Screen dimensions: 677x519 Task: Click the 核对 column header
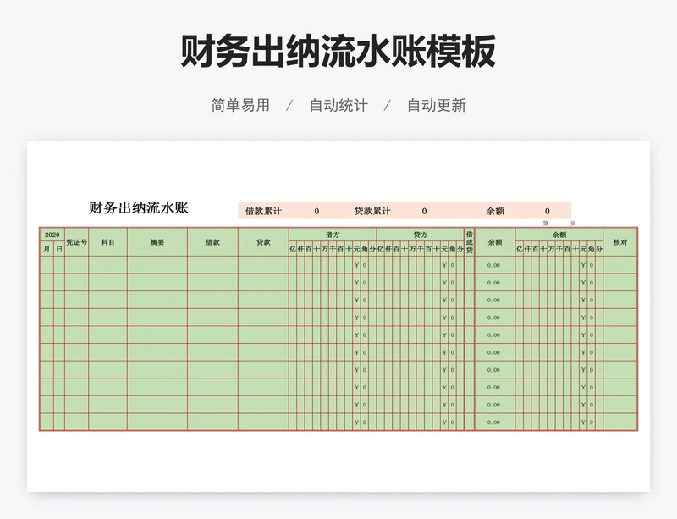click(x=620, y=242)
